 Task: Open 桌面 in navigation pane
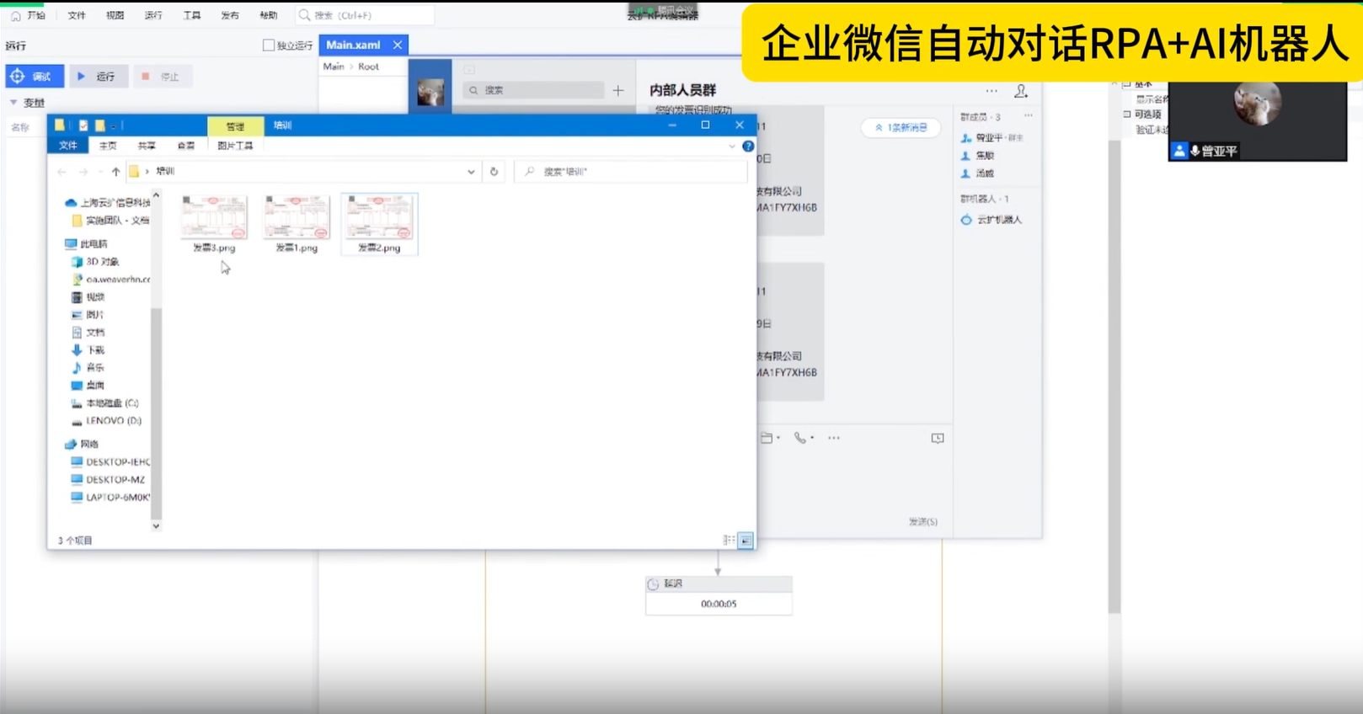(x=88, y=386)
